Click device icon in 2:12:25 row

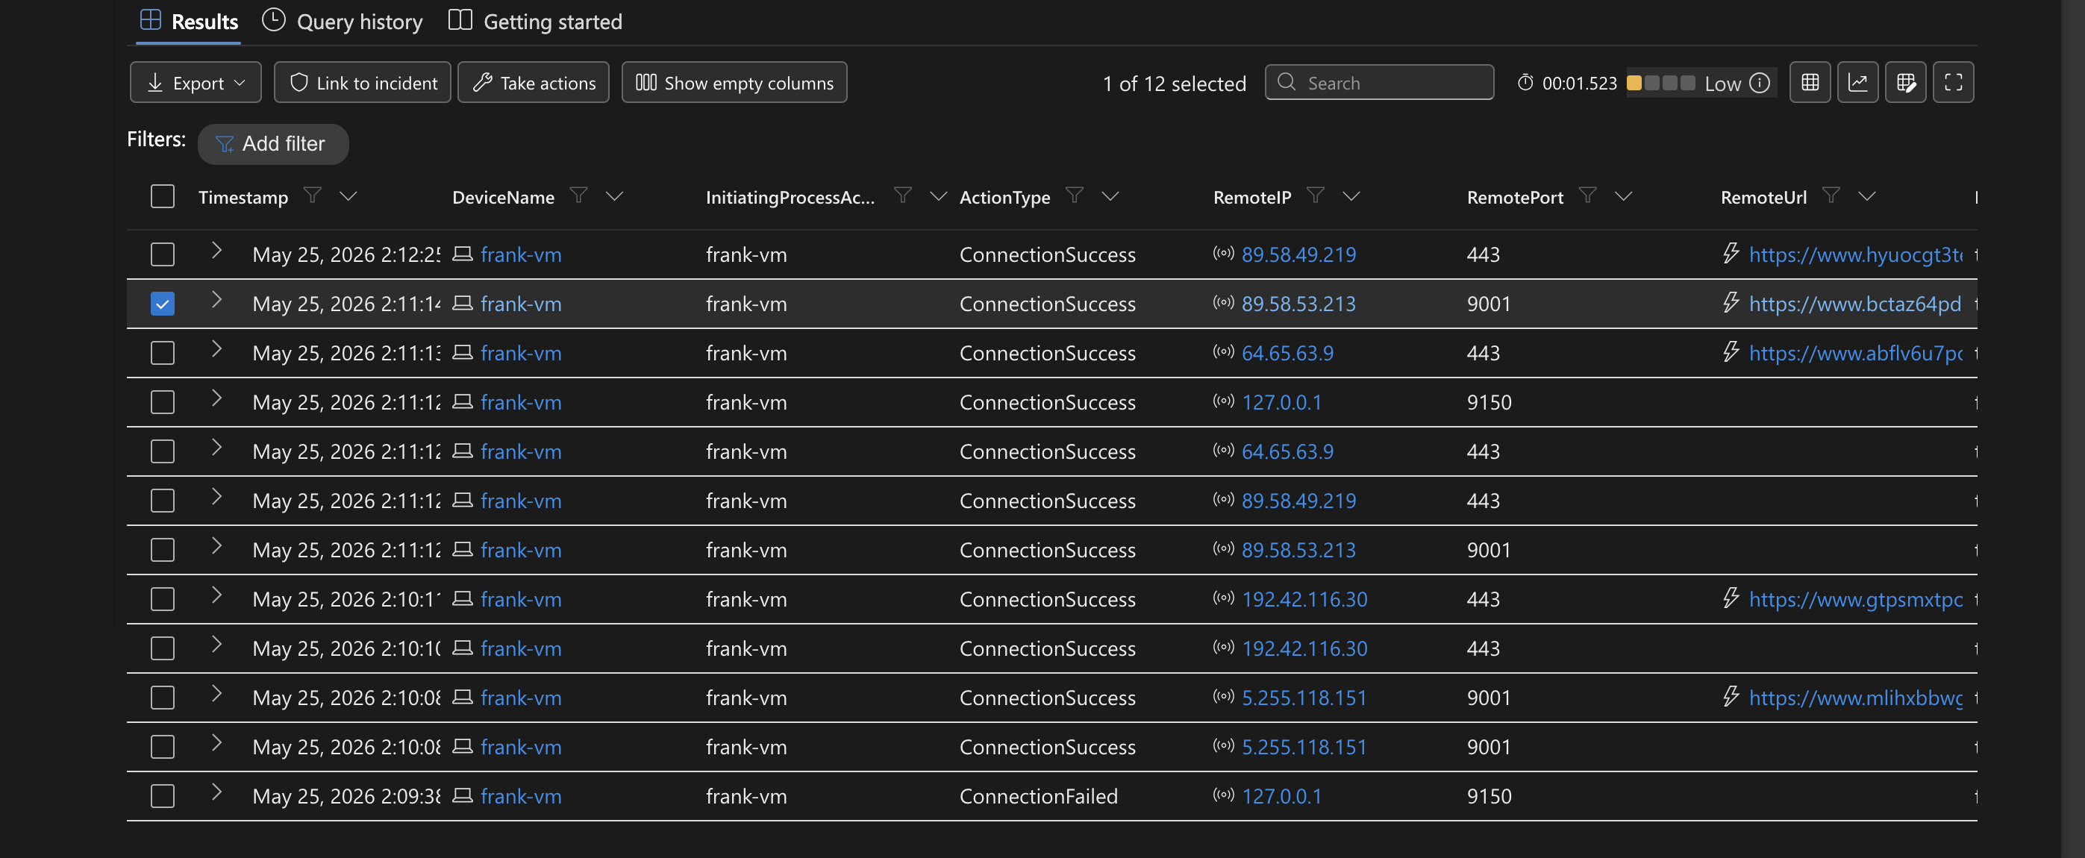click(x=462, y=254)
